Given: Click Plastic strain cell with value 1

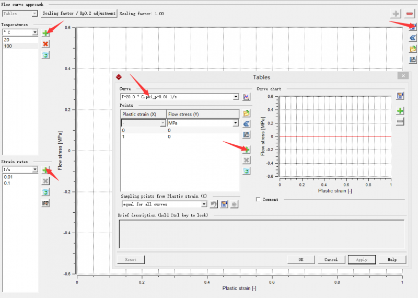Looking at the screenshot, I should (x=144, y=136).
